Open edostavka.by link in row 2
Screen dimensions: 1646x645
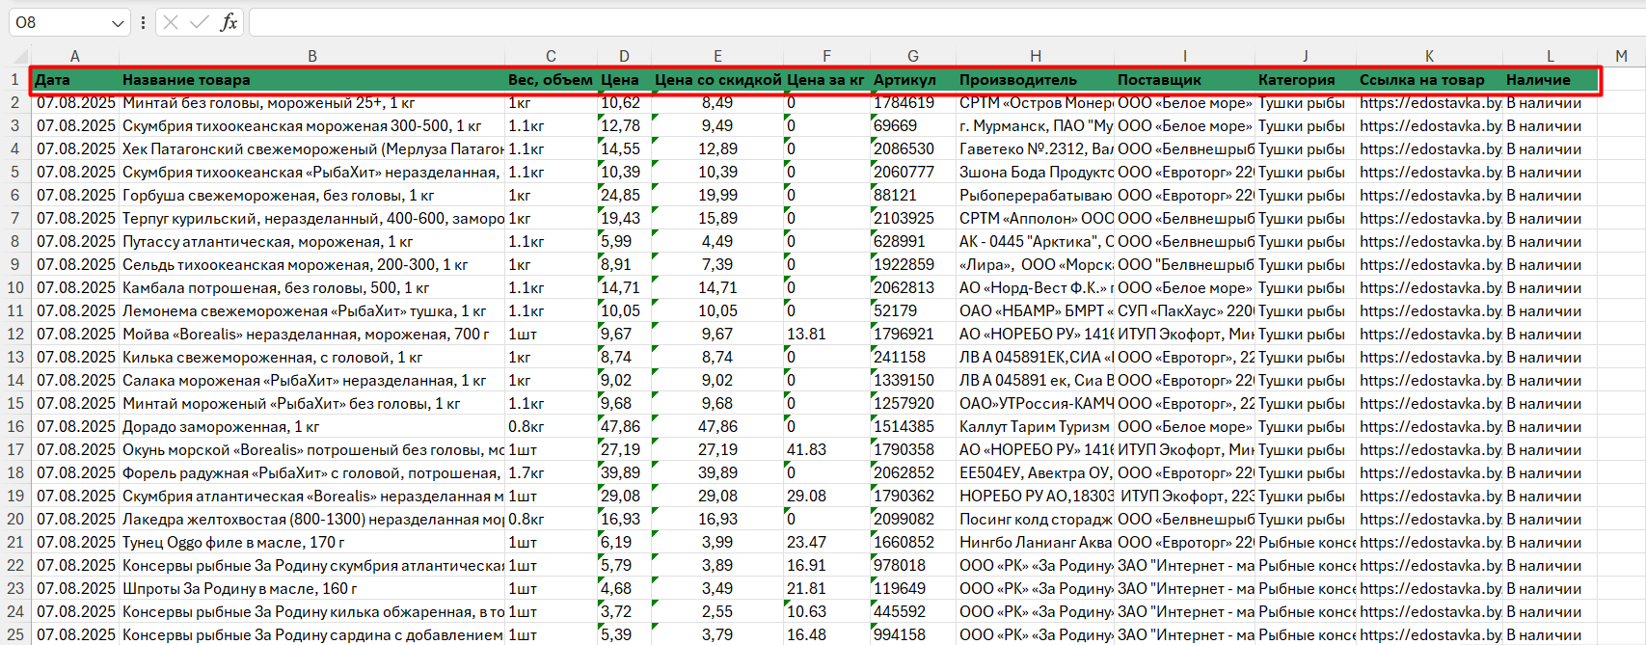1429,102
